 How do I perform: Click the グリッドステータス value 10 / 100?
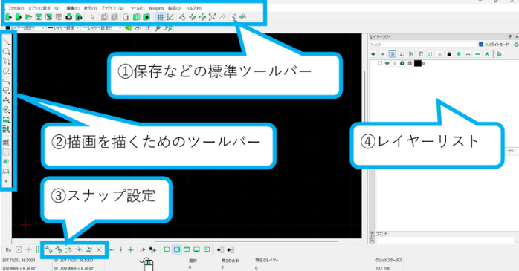(383, 268)
